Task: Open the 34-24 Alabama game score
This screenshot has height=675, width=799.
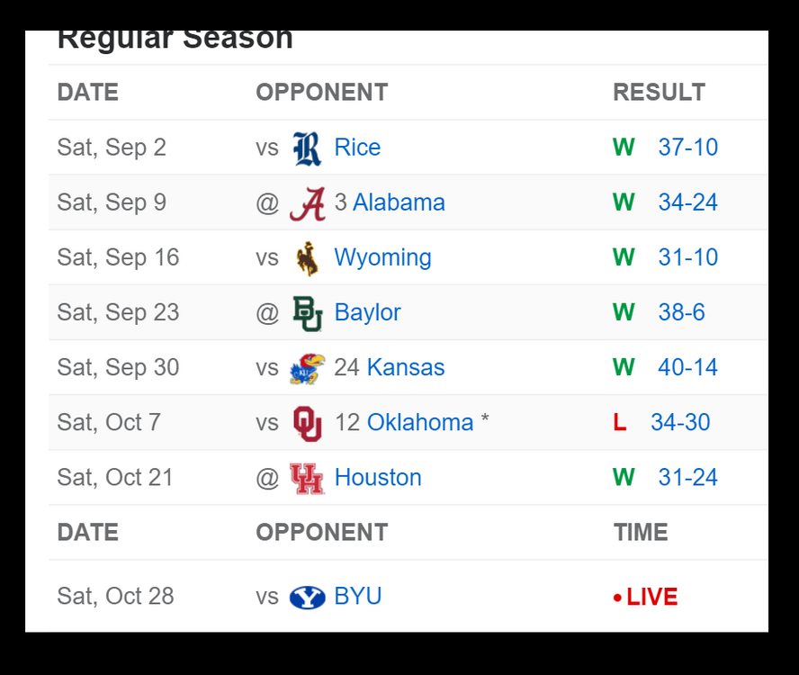Action: pos(687,202)
